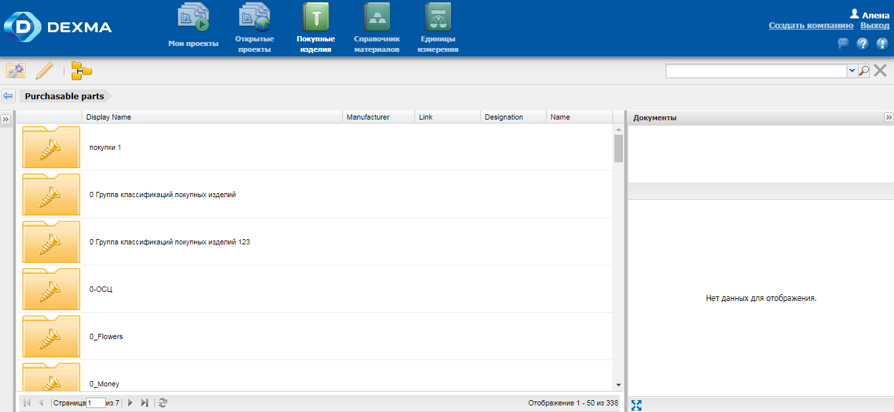Open Единицы измерения section

tap(437, 29)
